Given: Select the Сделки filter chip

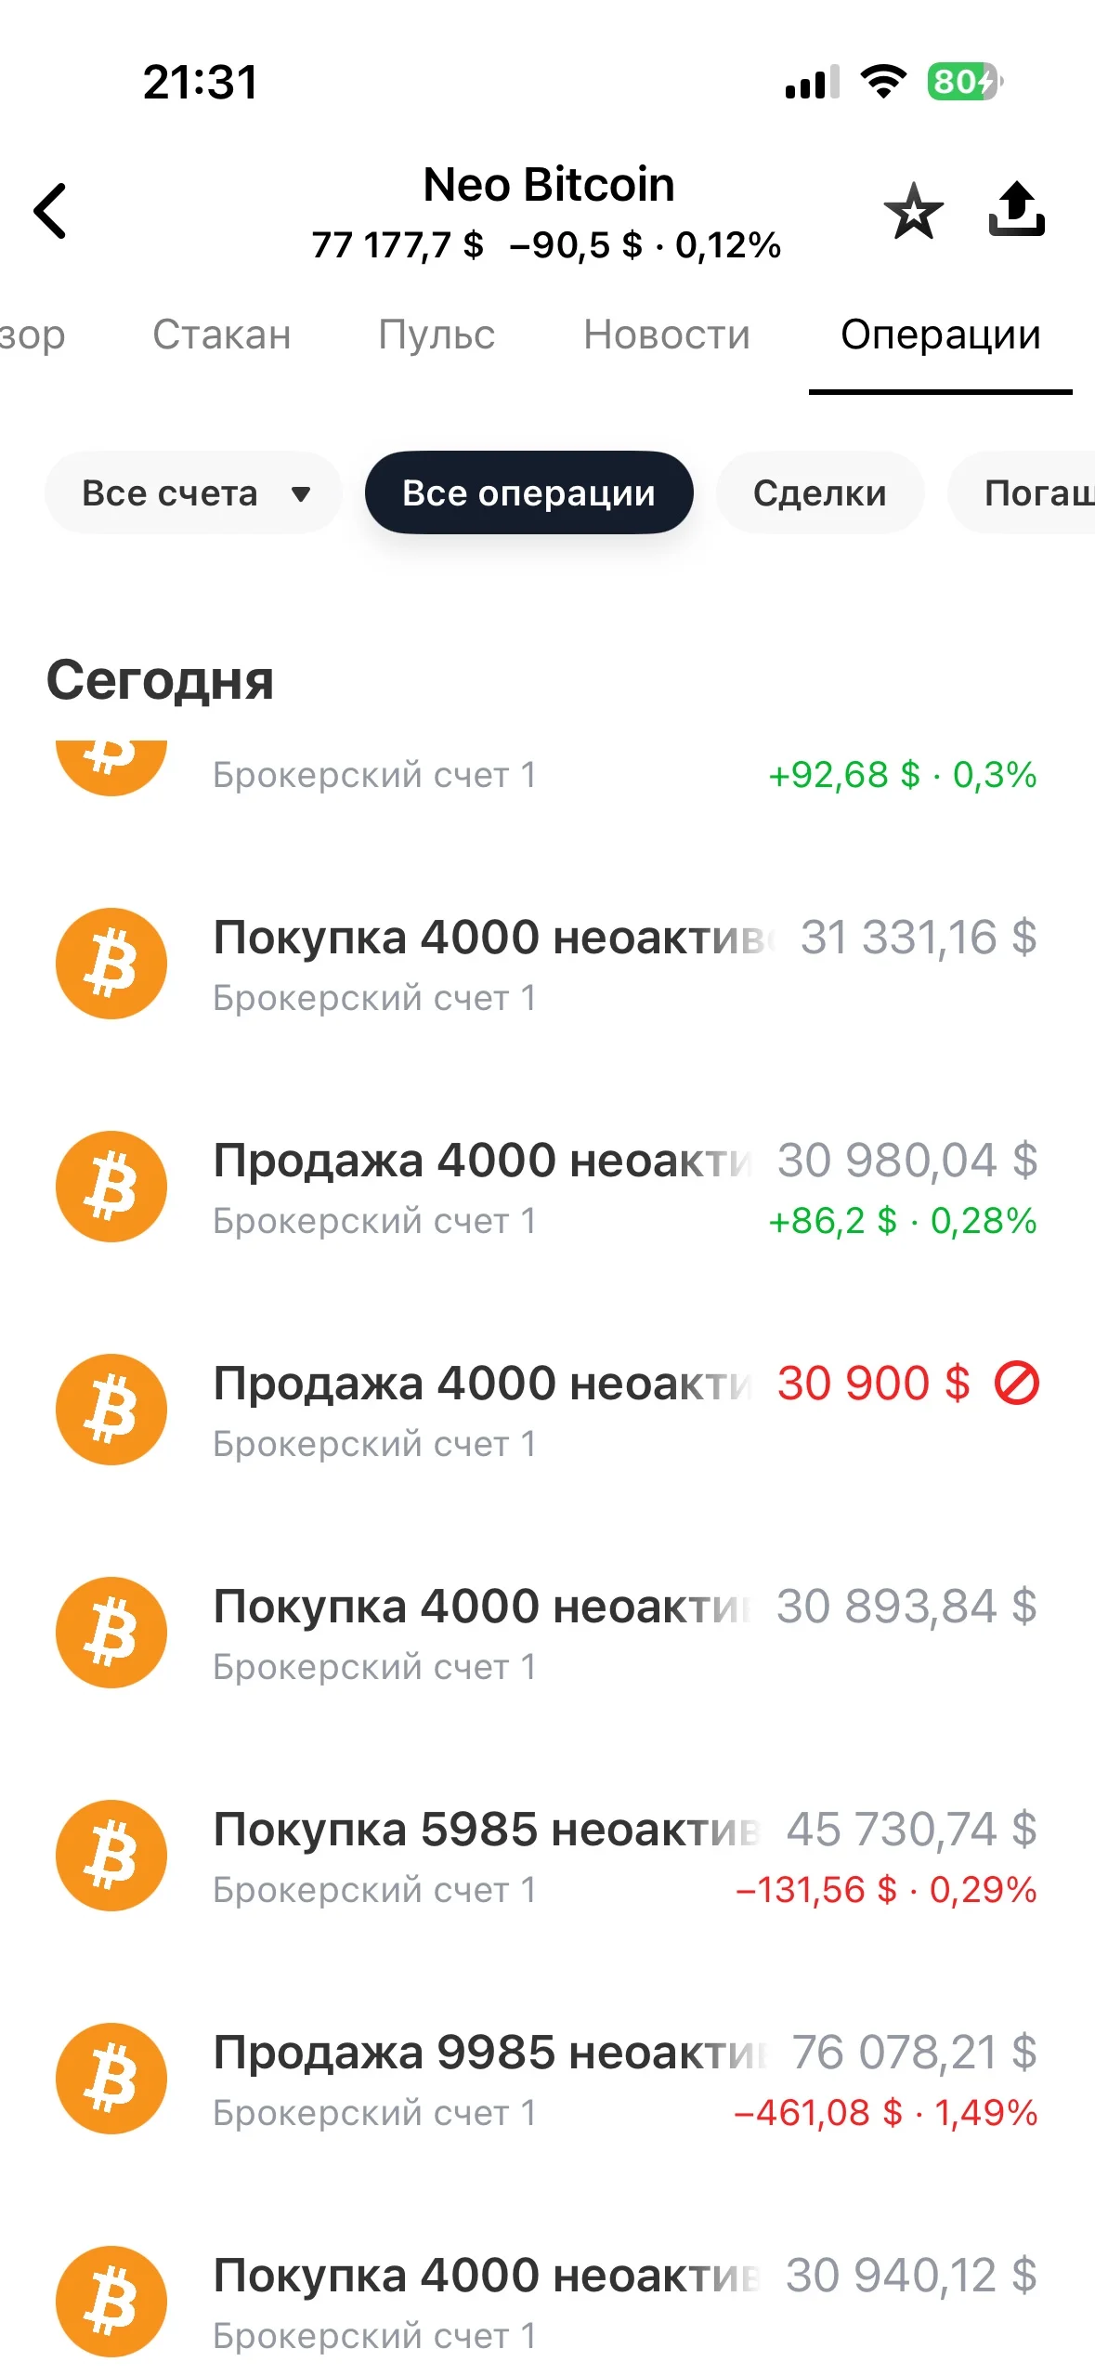Looking at the screenshot, I should [819, 492].
